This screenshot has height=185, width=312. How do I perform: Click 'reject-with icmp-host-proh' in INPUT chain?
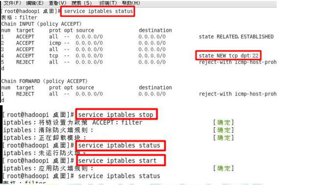click(238, 62)
